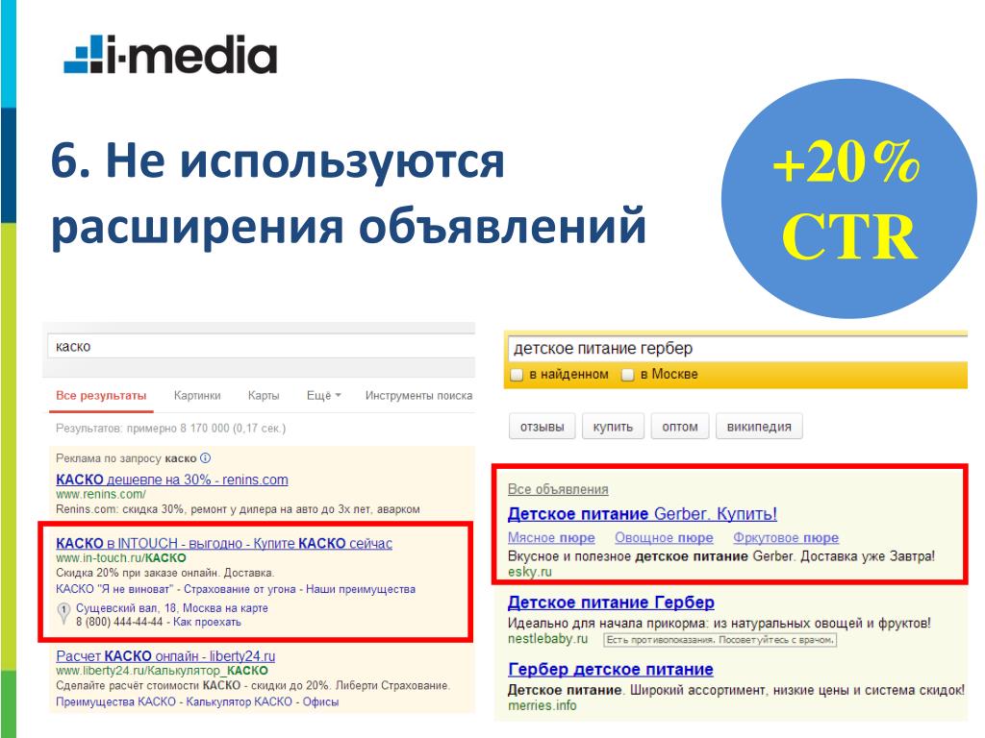
Task: Select the 'Все результаты' tab
Action: (101, 395)
